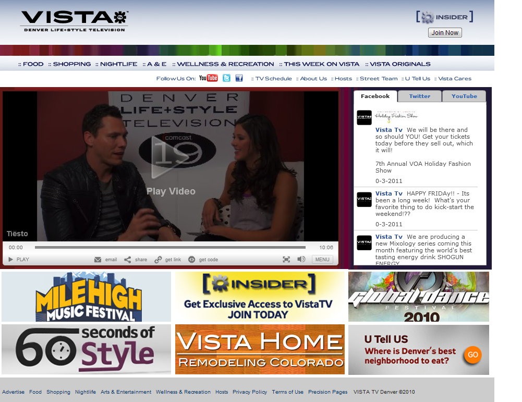
Task: Open the Wellness & Recreation footer link
Action: [183, 392]
